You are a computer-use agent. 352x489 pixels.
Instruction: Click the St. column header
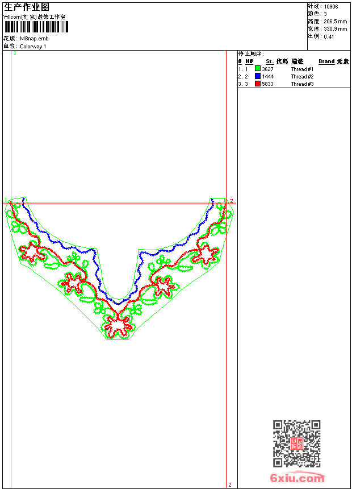(x=270, y=61)
